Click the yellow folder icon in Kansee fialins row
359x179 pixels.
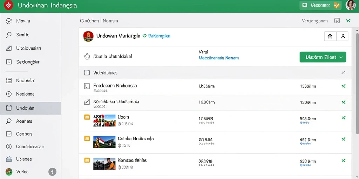pos(87,160)
